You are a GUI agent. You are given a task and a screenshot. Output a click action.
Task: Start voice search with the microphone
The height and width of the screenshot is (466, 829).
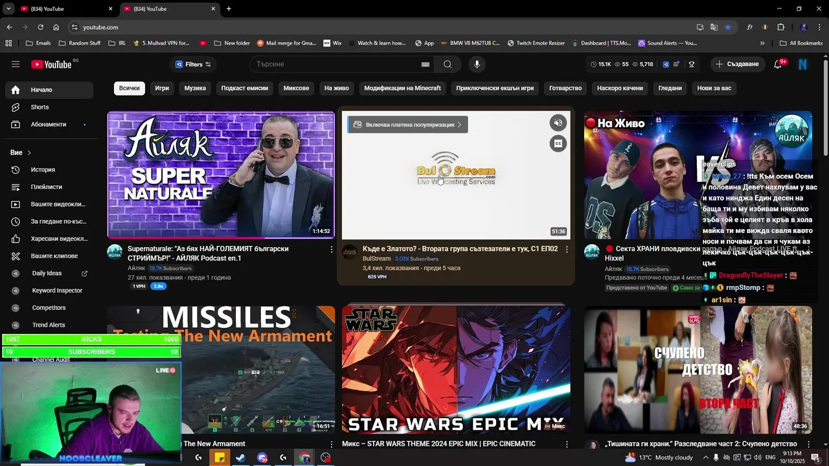(477, 64)
